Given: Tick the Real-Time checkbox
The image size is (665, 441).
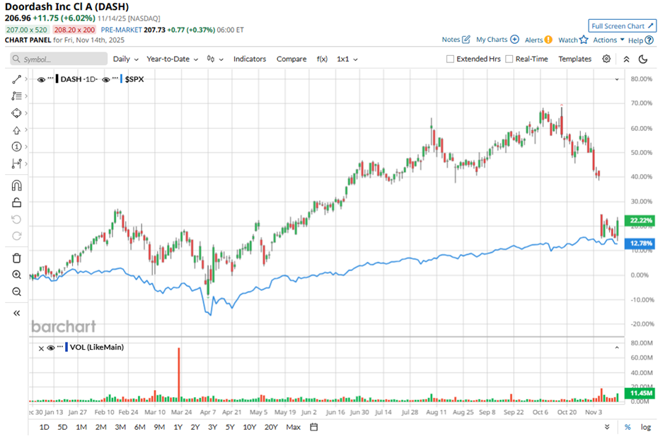Looking at the screenshot, I should tap(509, 59).
